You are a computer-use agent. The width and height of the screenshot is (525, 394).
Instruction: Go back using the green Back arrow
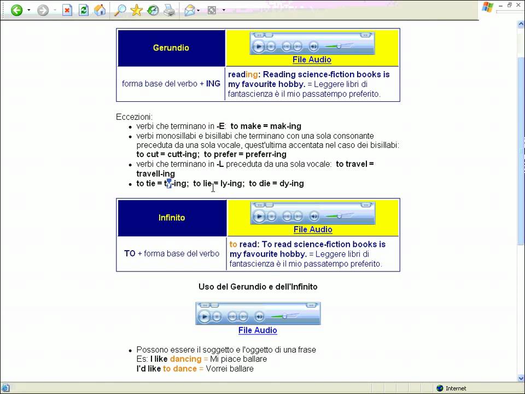pyautogui.click(x=17, y=10)
